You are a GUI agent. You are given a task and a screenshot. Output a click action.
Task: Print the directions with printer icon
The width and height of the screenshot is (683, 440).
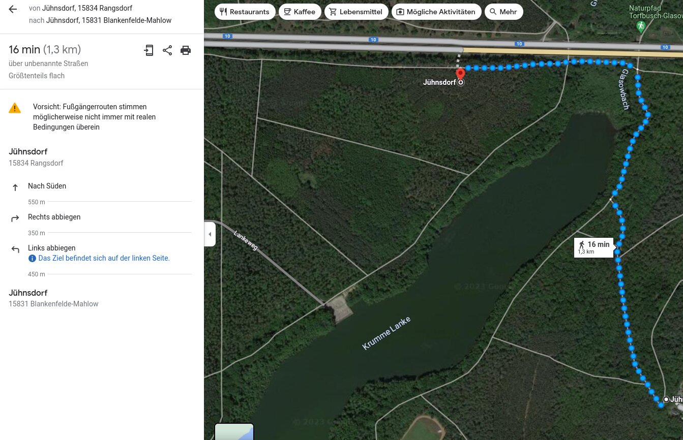coord(186,50)
